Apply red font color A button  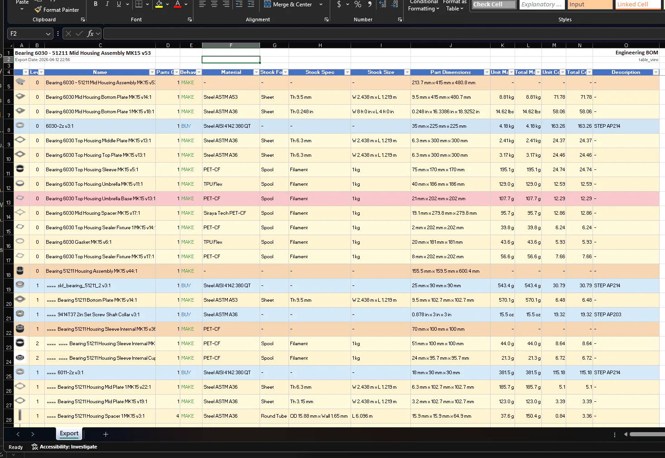(178, 4)
